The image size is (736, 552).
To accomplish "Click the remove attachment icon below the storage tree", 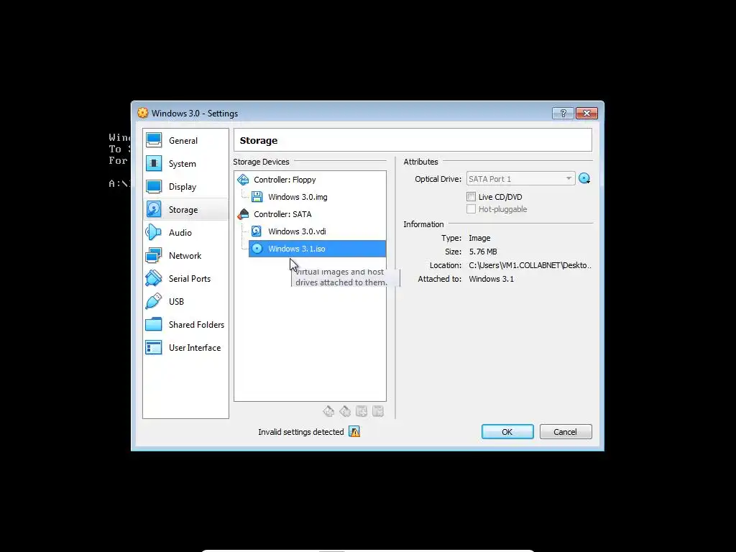I will 378,412.
